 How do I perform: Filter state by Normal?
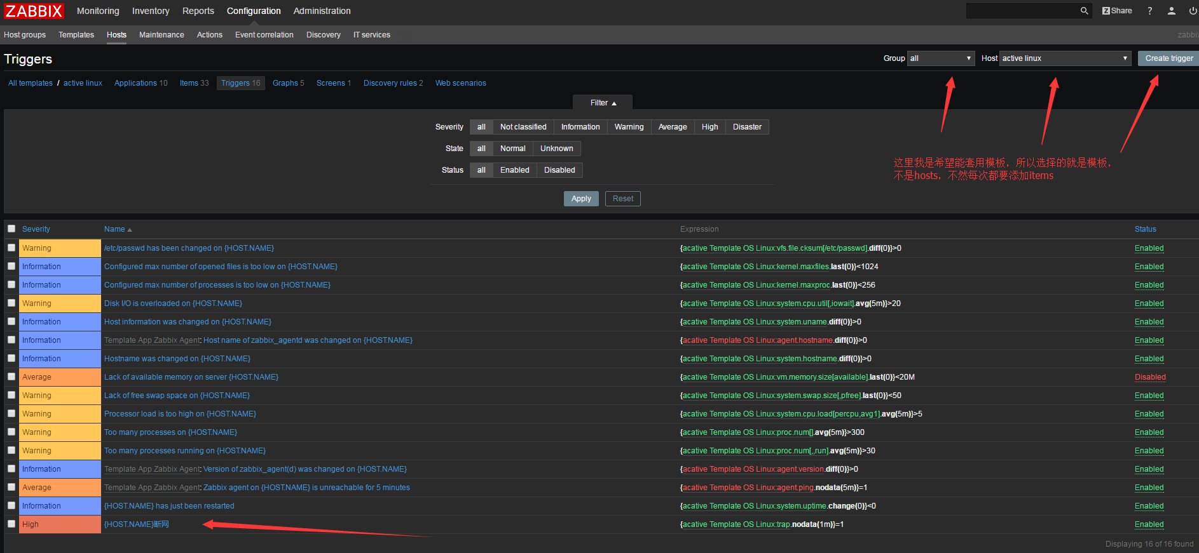coord(513,149)
